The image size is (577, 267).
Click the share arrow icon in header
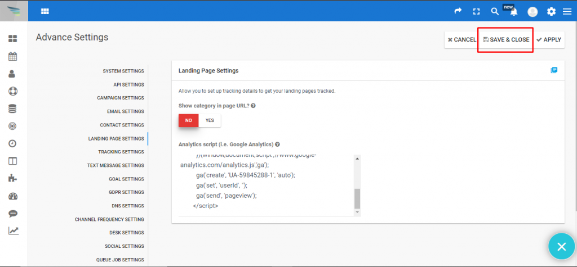coord(458,11)
